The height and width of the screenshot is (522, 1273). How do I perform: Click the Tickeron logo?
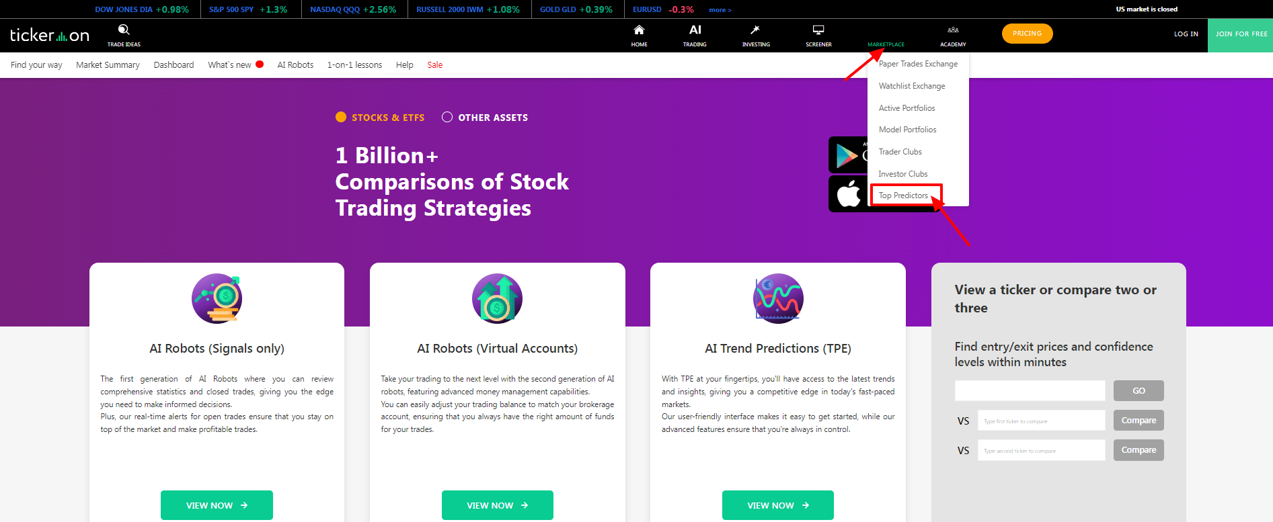(49, 35)
